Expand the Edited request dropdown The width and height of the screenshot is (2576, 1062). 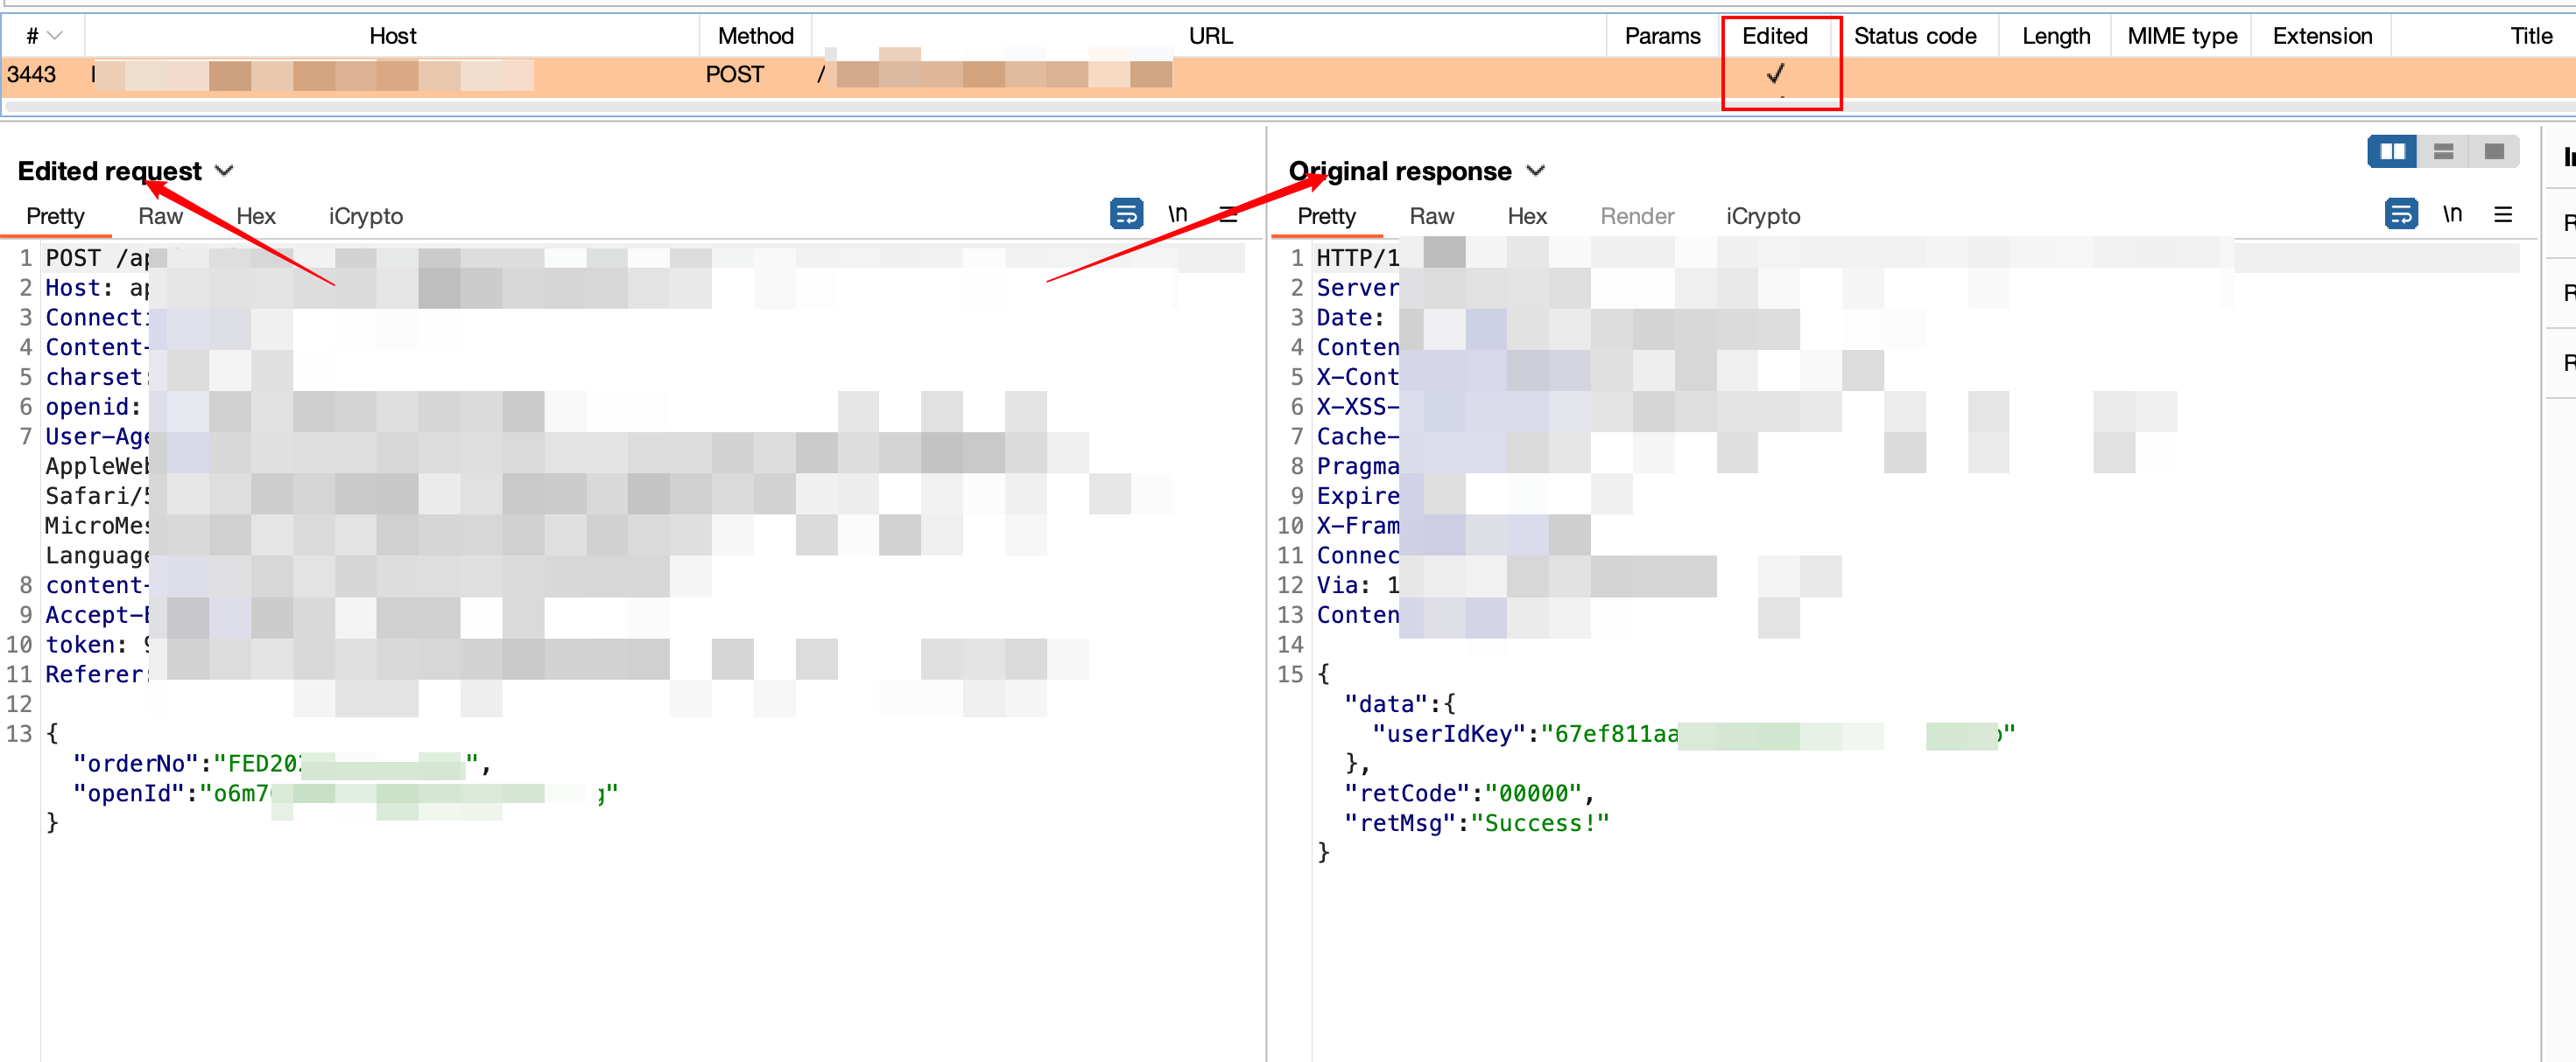tap(225, 171)
